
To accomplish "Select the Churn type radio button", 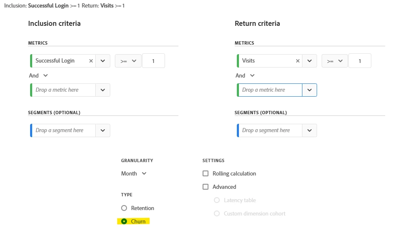I will click(124, 221).
